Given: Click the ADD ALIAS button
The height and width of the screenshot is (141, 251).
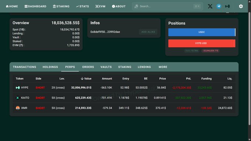Looking at the screenshot, I should tap(148, 32).
